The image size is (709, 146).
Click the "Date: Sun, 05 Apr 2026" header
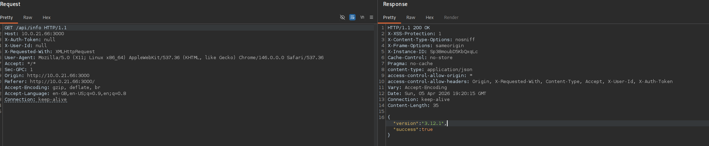[437, 93]
